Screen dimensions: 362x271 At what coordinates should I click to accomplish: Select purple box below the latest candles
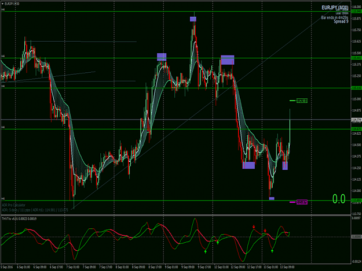(x=285, y=166)
